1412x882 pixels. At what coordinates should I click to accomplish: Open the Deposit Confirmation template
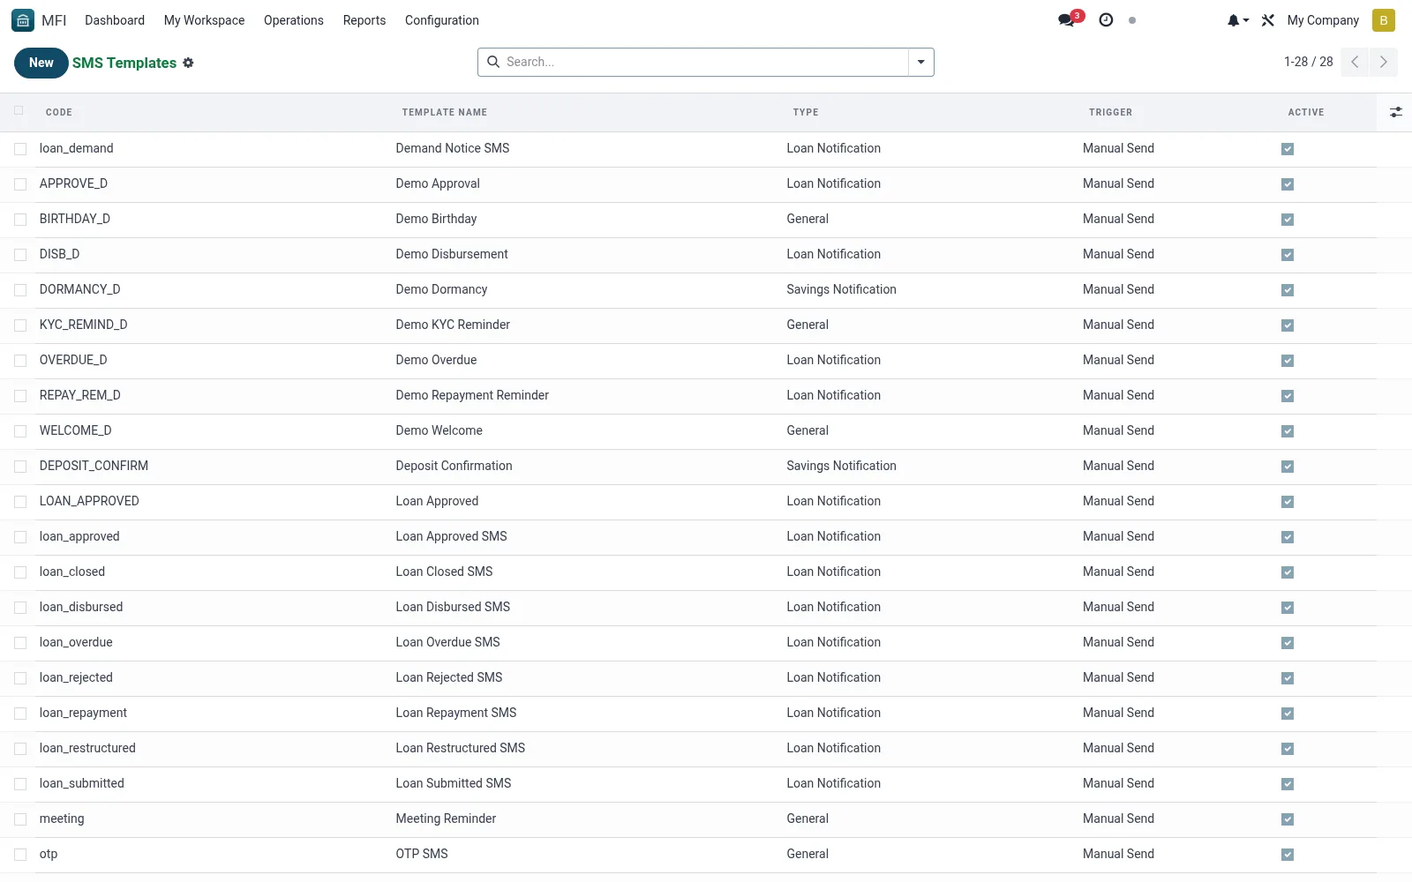click(x=454, y=466)
